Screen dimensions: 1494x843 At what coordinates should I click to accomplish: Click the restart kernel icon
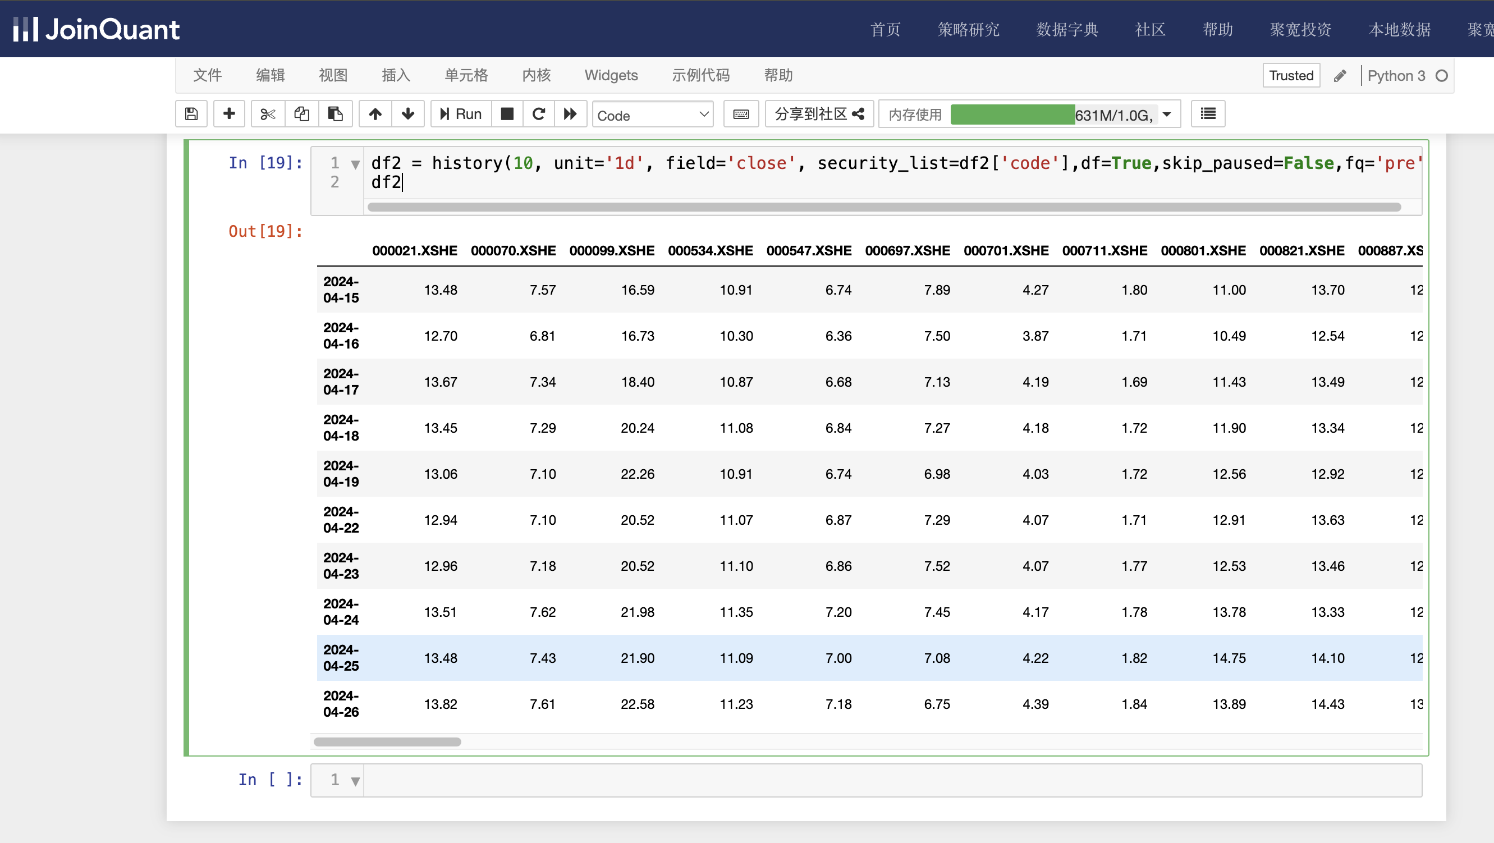coord(539,114)
